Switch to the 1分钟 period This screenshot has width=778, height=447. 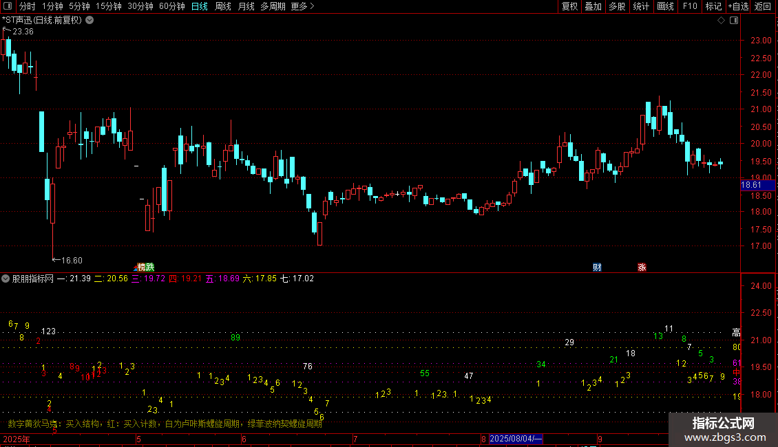coord(52,6)
